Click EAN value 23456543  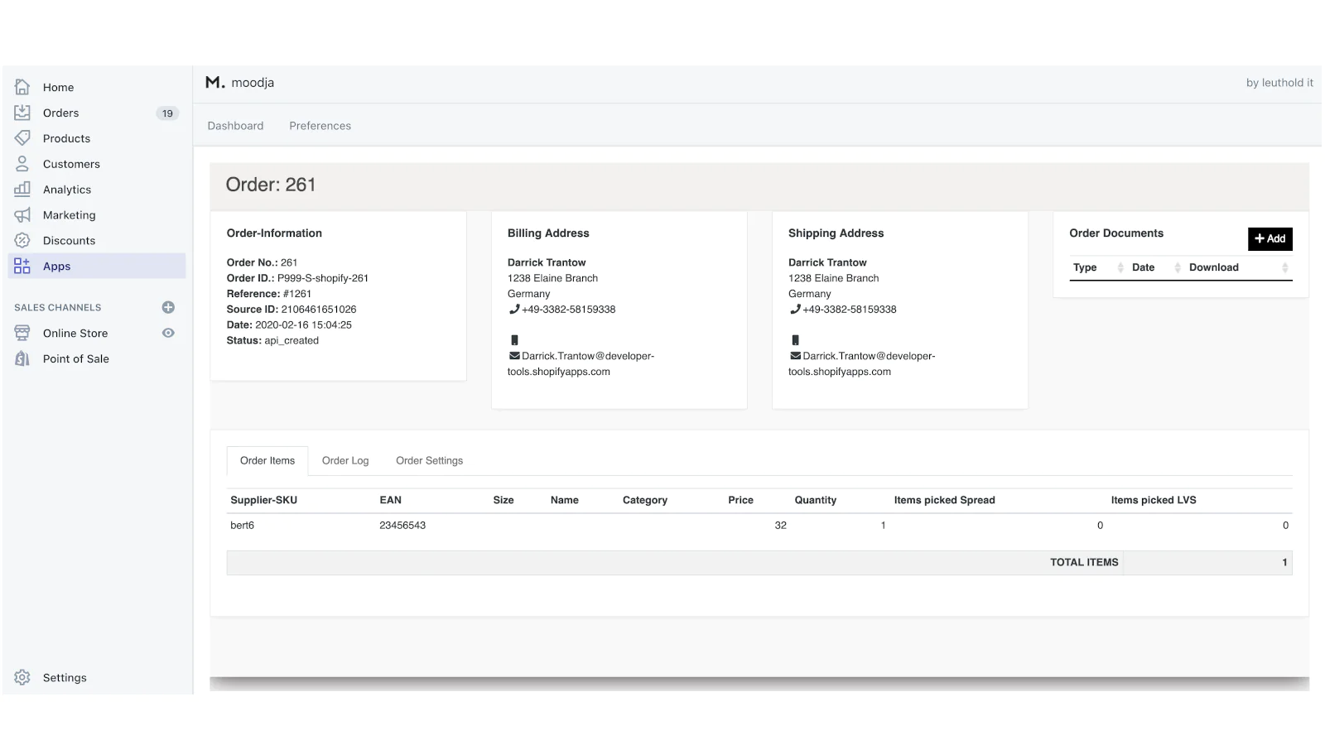pyautogui.click(x=402, y=526)
